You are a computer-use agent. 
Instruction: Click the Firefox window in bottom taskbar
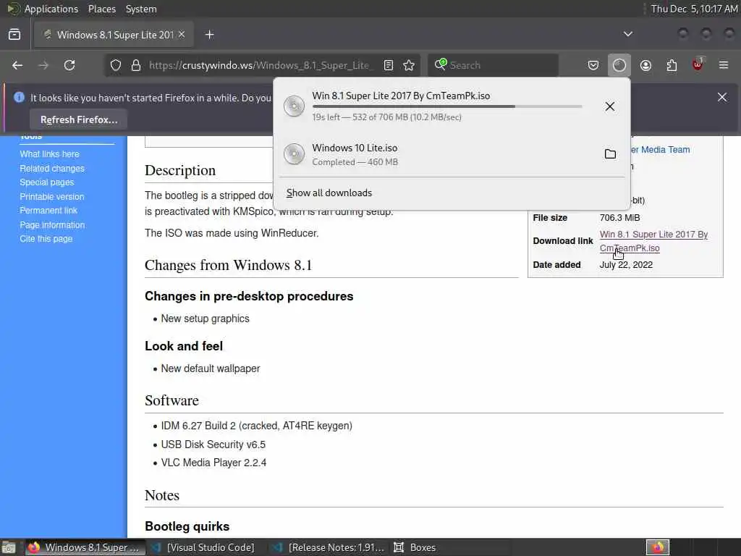pos(86,547)
